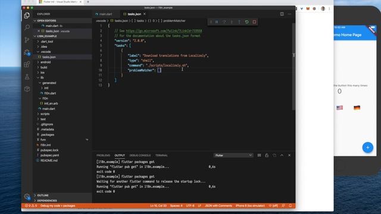Pause the debug session
The image size is (381, 214).
point(217,22)
